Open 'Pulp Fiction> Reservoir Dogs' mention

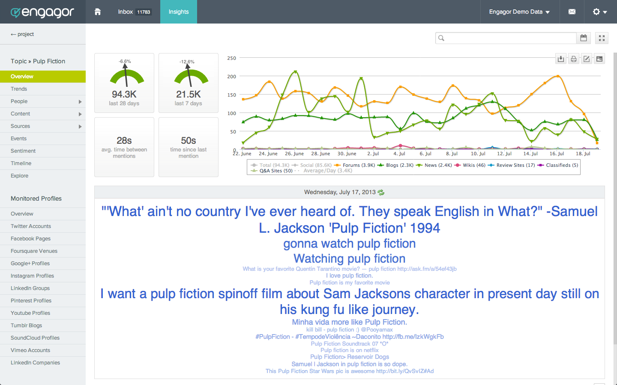[350, 357]
